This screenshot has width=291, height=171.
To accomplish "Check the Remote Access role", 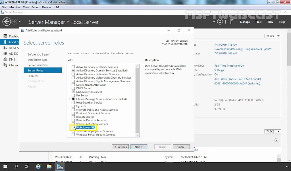I will click(x=73, y=117).
